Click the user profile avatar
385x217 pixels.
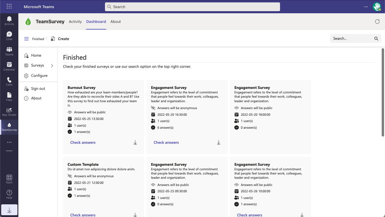point(377,6)
